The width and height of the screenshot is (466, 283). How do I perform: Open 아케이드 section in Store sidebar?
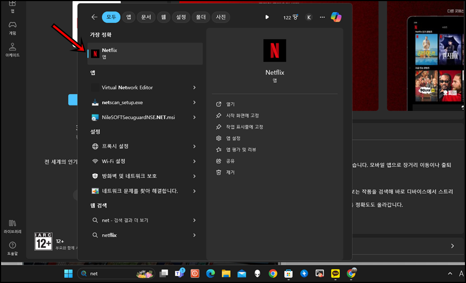coord(12,50)
